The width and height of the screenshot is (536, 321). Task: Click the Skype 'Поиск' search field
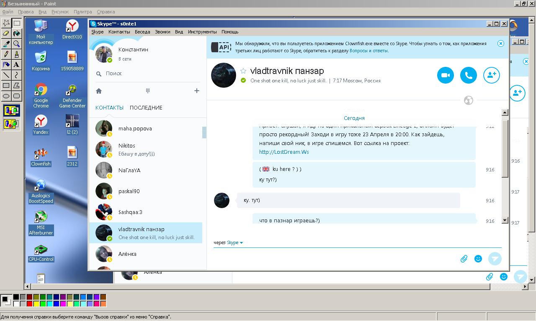(x=148, y=74)
